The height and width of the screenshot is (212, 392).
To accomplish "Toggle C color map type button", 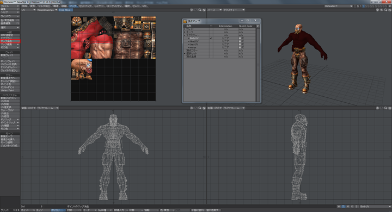I will 352,207.
